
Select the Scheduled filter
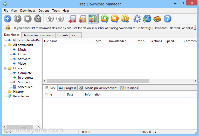tap(25, 87)
